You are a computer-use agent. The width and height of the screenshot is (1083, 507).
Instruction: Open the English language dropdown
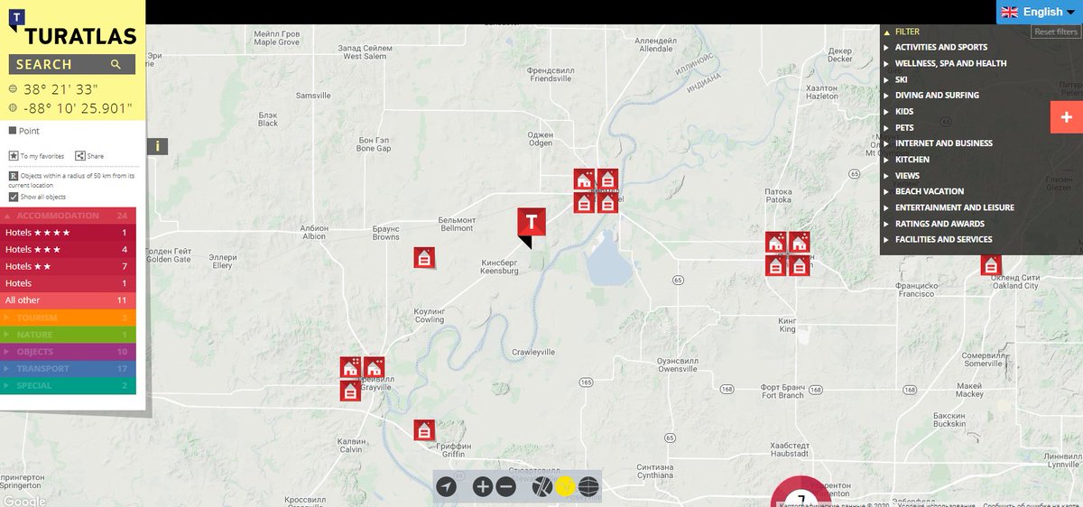point(1040,12)
